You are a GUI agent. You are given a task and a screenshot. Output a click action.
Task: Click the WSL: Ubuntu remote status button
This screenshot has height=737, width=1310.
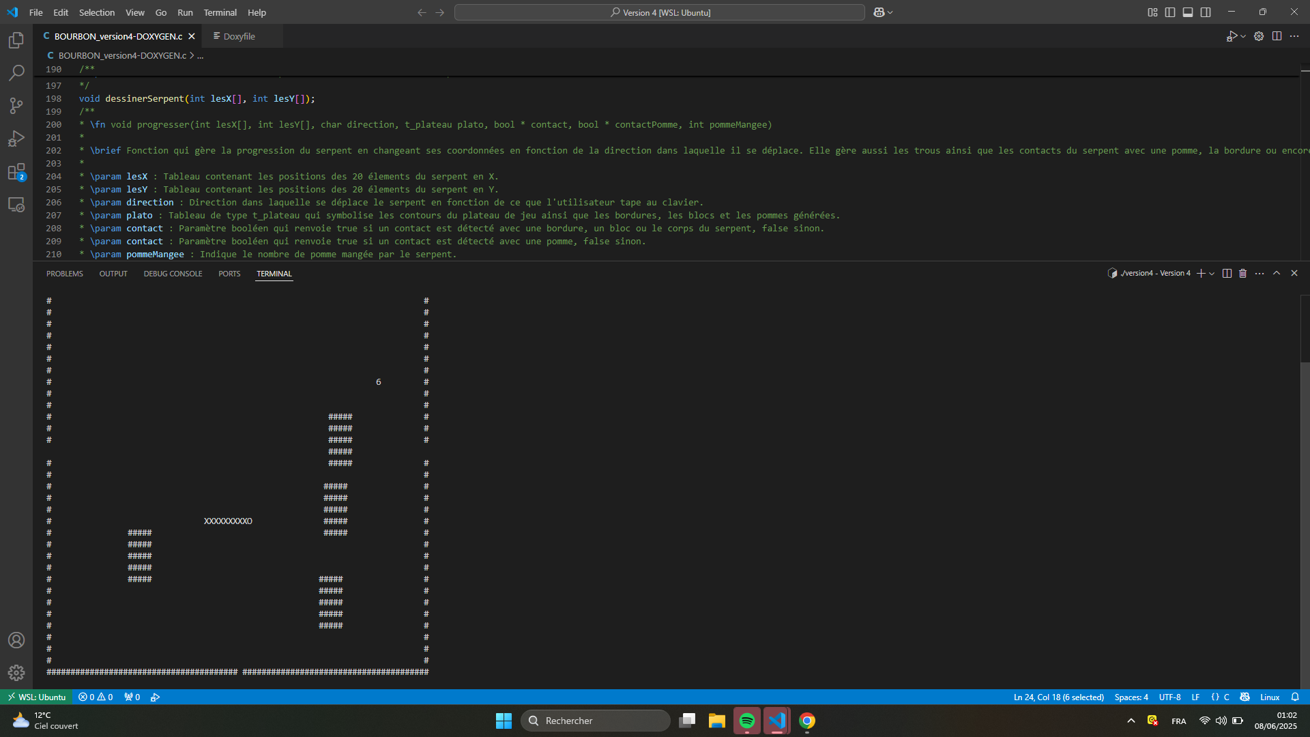[38, 697]
